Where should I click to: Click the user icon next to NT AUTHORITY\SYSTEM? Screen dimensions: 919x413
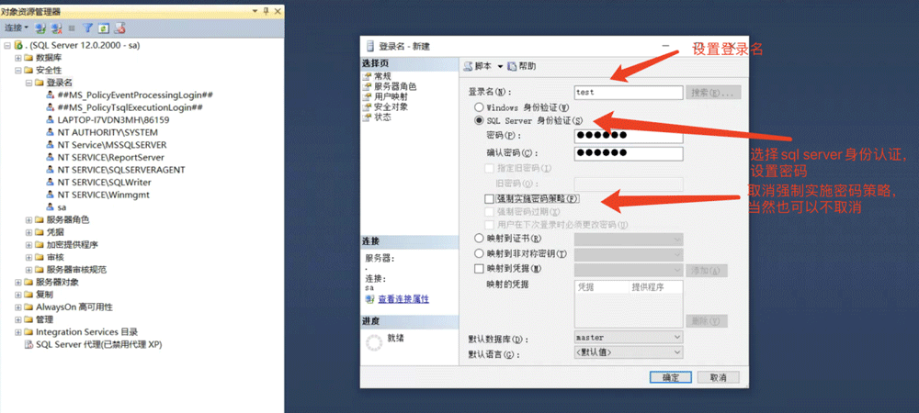pyautogui.click(x=51, y=132)
